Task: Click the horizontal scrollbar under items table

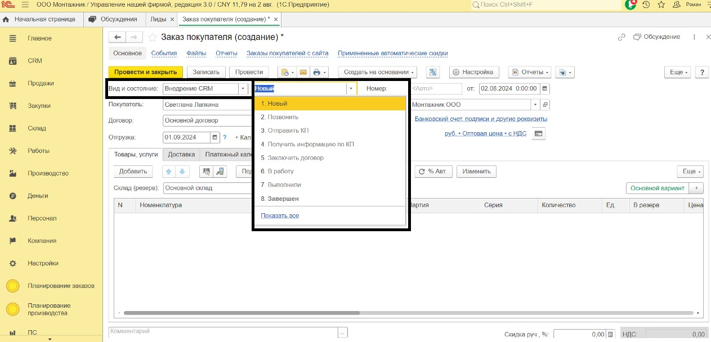Action: (242, 313)
